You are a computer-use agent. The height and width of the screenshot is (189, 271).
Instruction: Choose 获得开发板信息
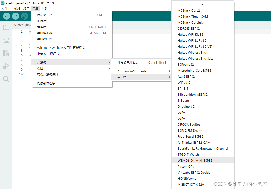pos(71,74)
